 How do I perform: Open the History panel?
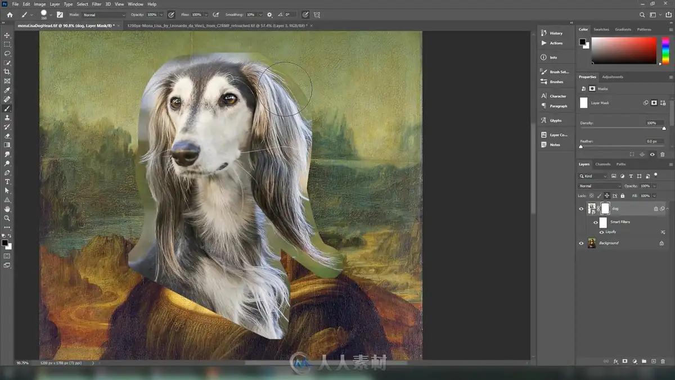click(552, 33)
